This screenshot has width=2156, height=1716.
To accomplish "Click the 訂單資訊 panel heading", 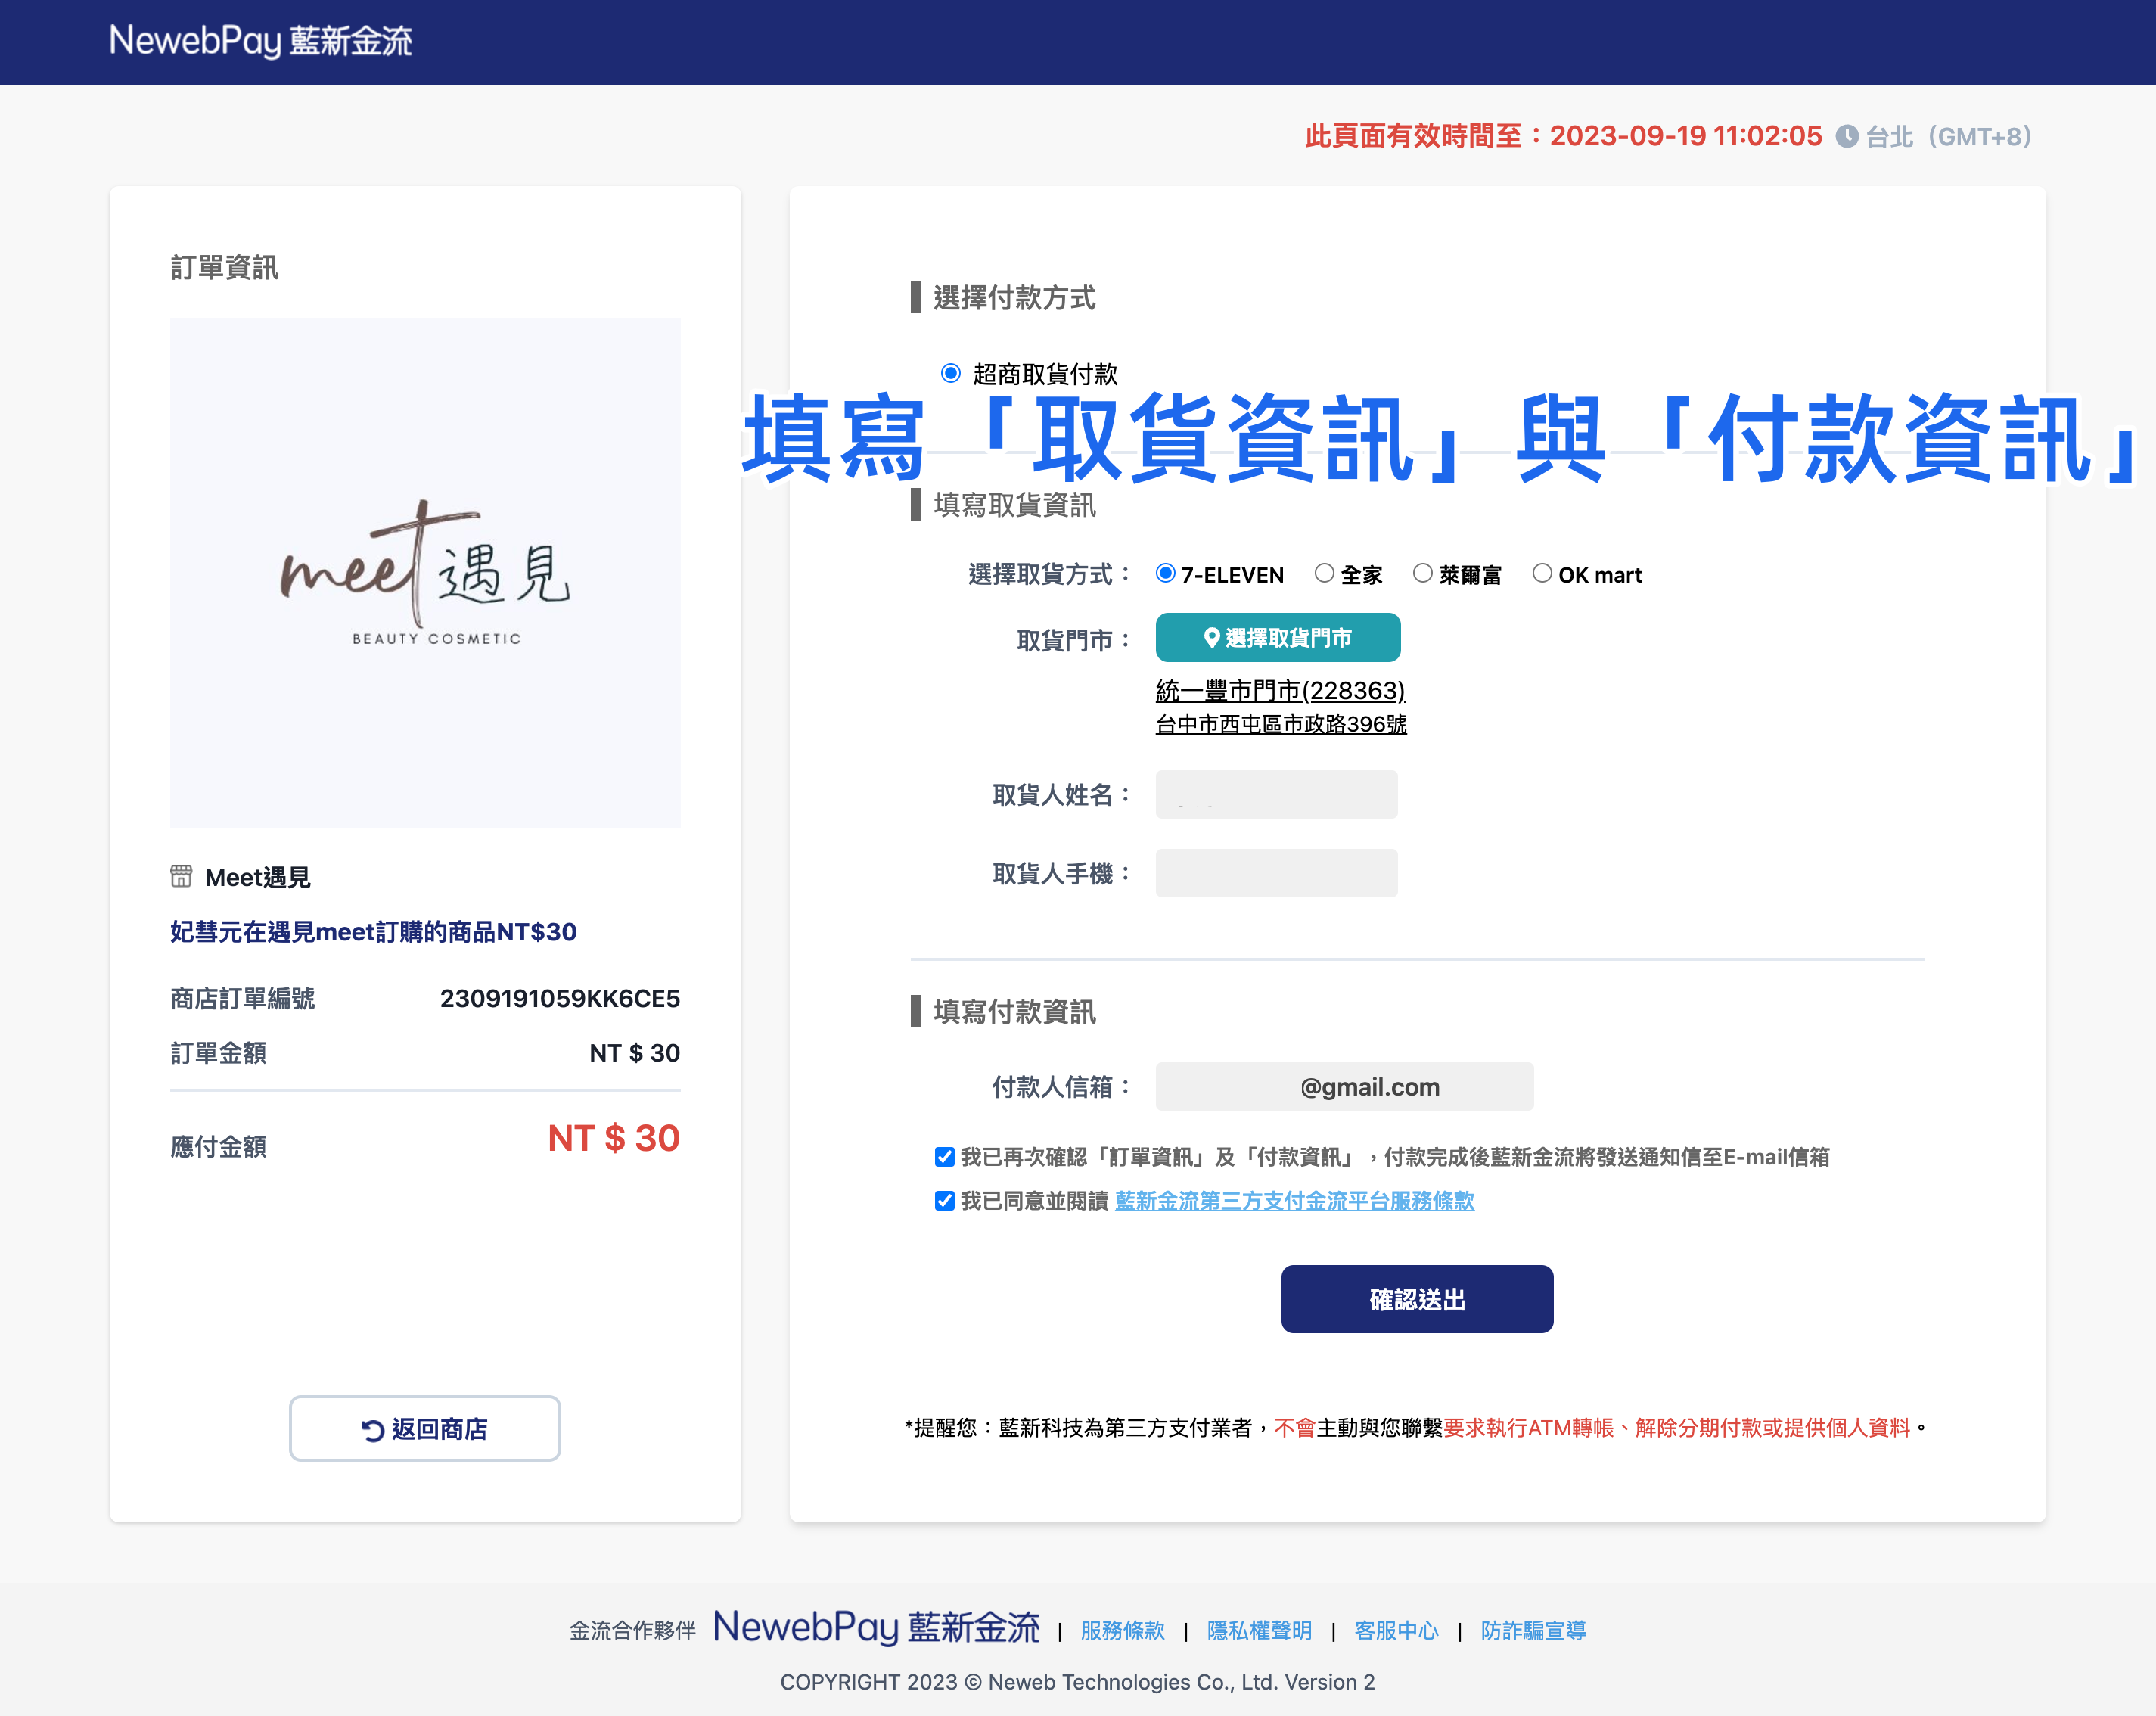I will (x=224, y=267).
